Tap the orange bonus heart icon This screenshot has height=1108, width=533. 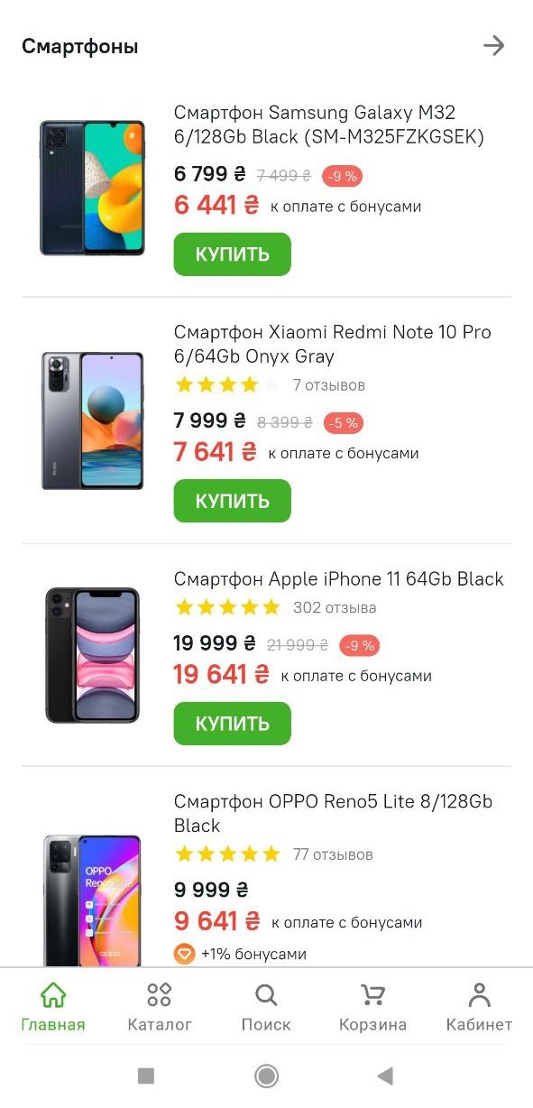coord(184,954)
